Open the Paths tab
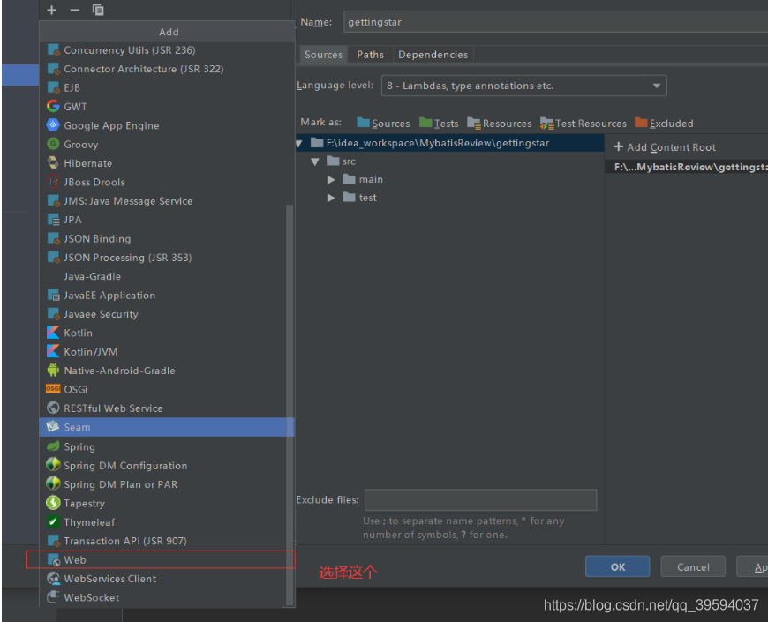 [x=370, y=55]
